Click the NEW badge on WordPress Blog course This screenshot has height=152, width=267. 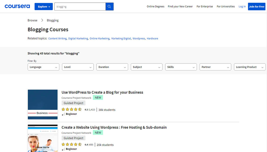point(98,98)
